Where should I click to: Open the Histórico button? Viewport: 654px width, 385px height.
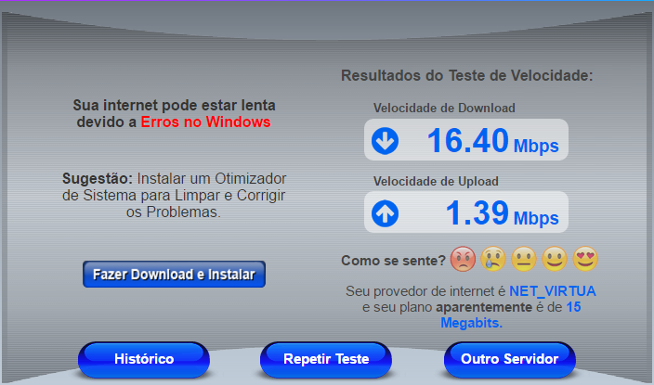point(144,360)
